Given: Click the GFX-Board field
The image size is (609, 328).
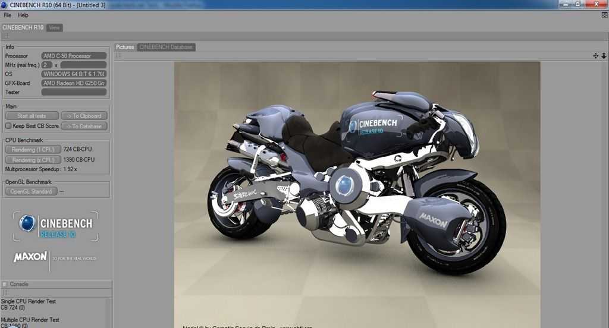Looking at the screenshot, I should click(74, 83).
